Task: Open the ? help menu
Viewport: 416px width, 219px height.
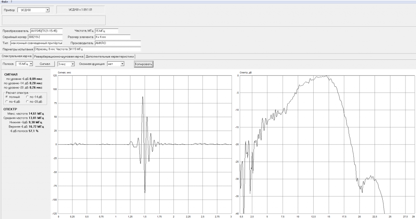Action: [x=11, y=2]
